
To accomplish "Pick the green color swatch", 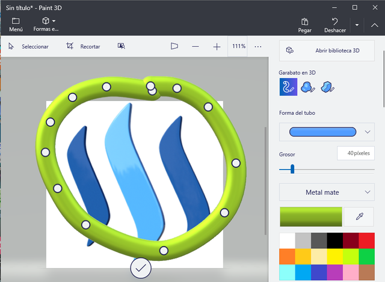I will [x=367, y=257].
